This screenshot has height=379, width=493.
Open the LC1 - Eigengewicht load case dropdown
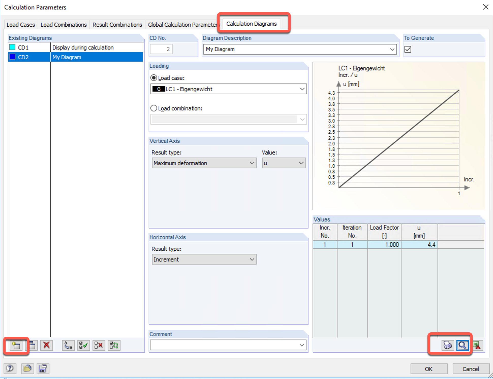pos(302,89)
